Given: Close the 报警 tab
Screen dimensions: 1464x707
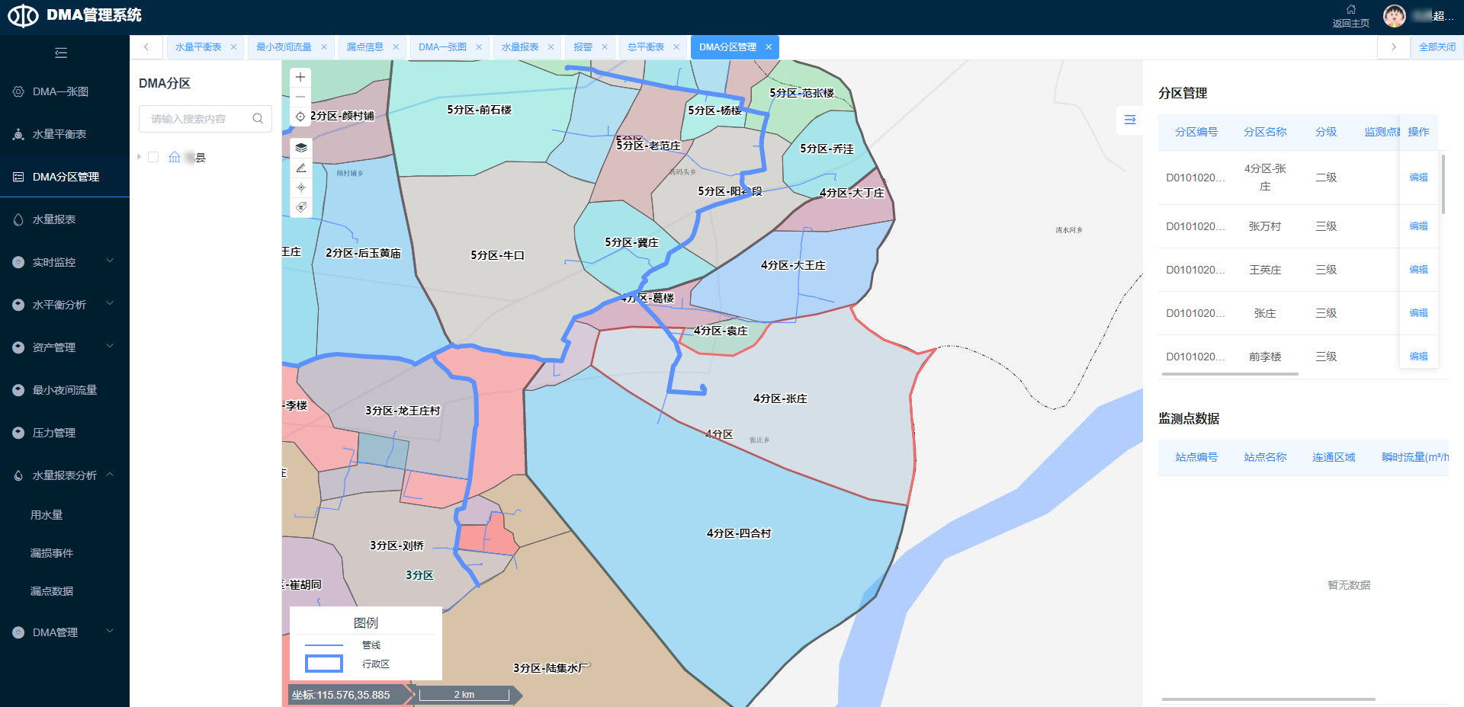Looking at the screenshot, I should [x=605, y=47].
